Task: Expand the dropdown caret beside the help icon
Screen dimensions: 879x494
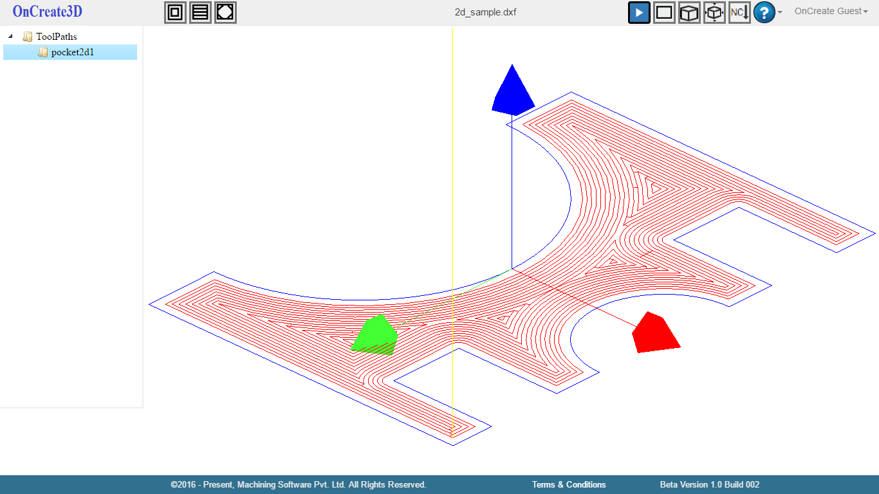Action: (x=780, y=12)
